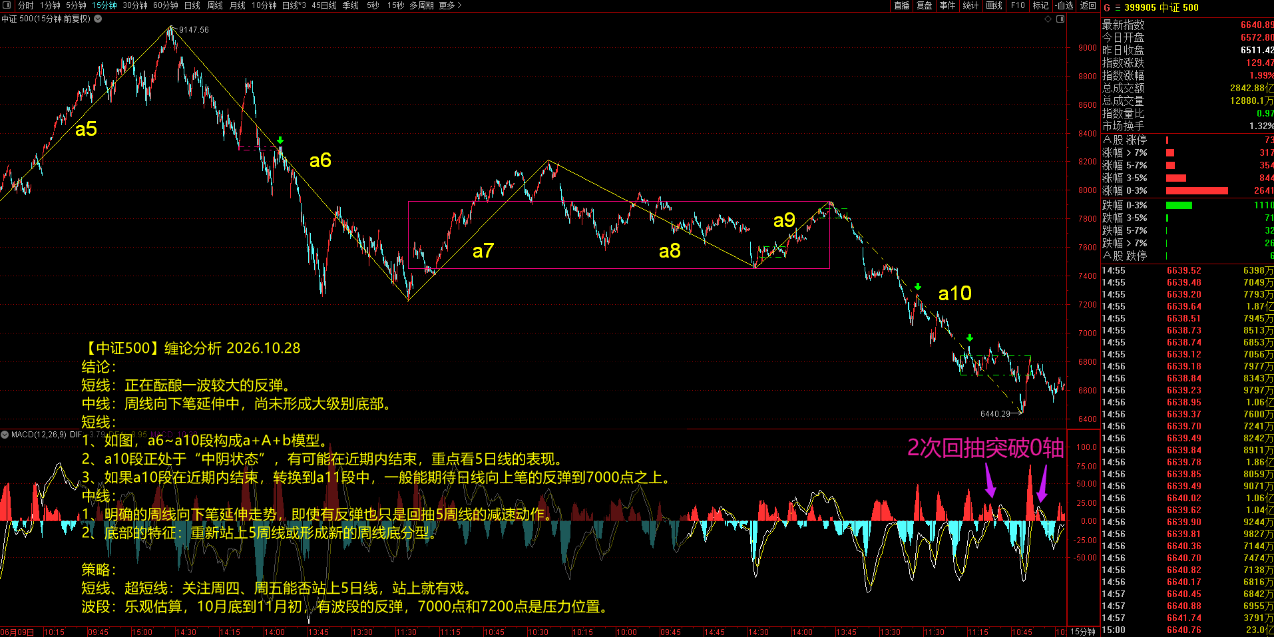The width and height of the screenshot is (1274, 637).
Task: Switch to the 月线 monthly chart
Action: [238, 5]
